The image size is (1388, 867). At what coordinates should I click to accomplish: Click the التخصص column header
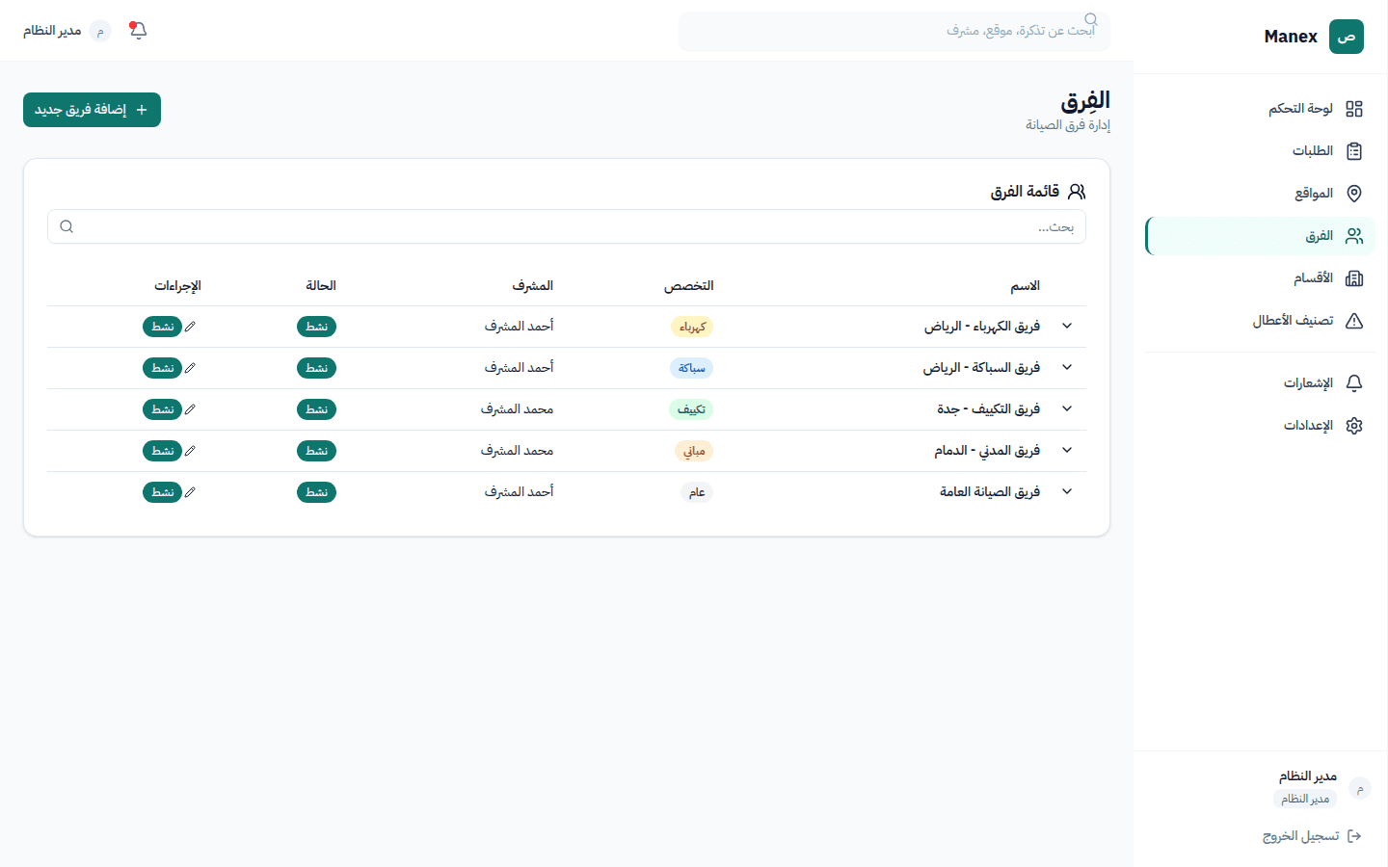coord(688,286)
